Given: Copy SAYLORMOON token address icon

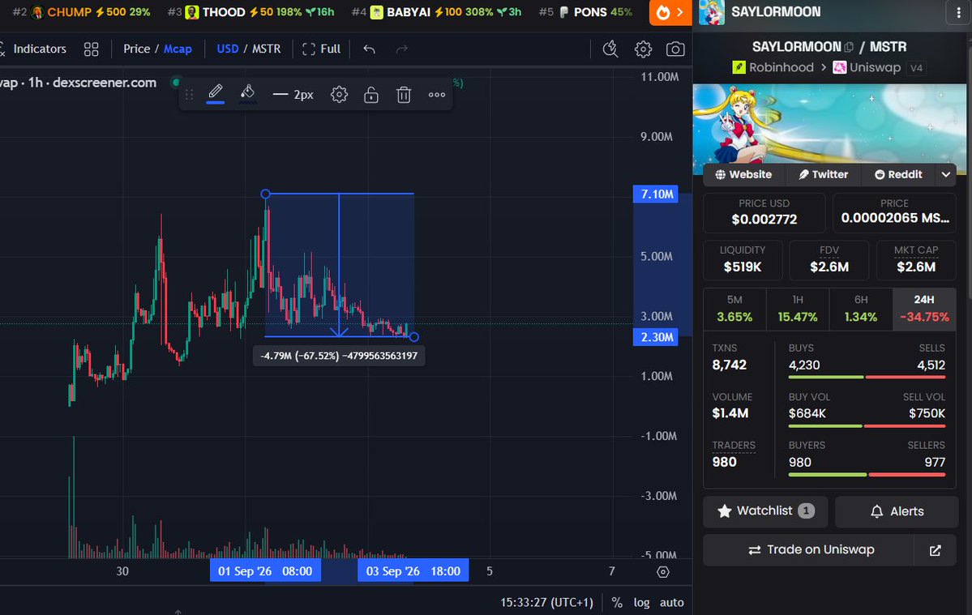Looking at the screenshot, I should [849, 47].
